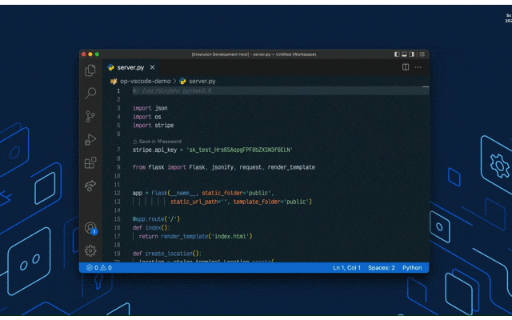512x320 pixels.
Task: Click line number 12 in the gutter
Action: tap(117, 193)
